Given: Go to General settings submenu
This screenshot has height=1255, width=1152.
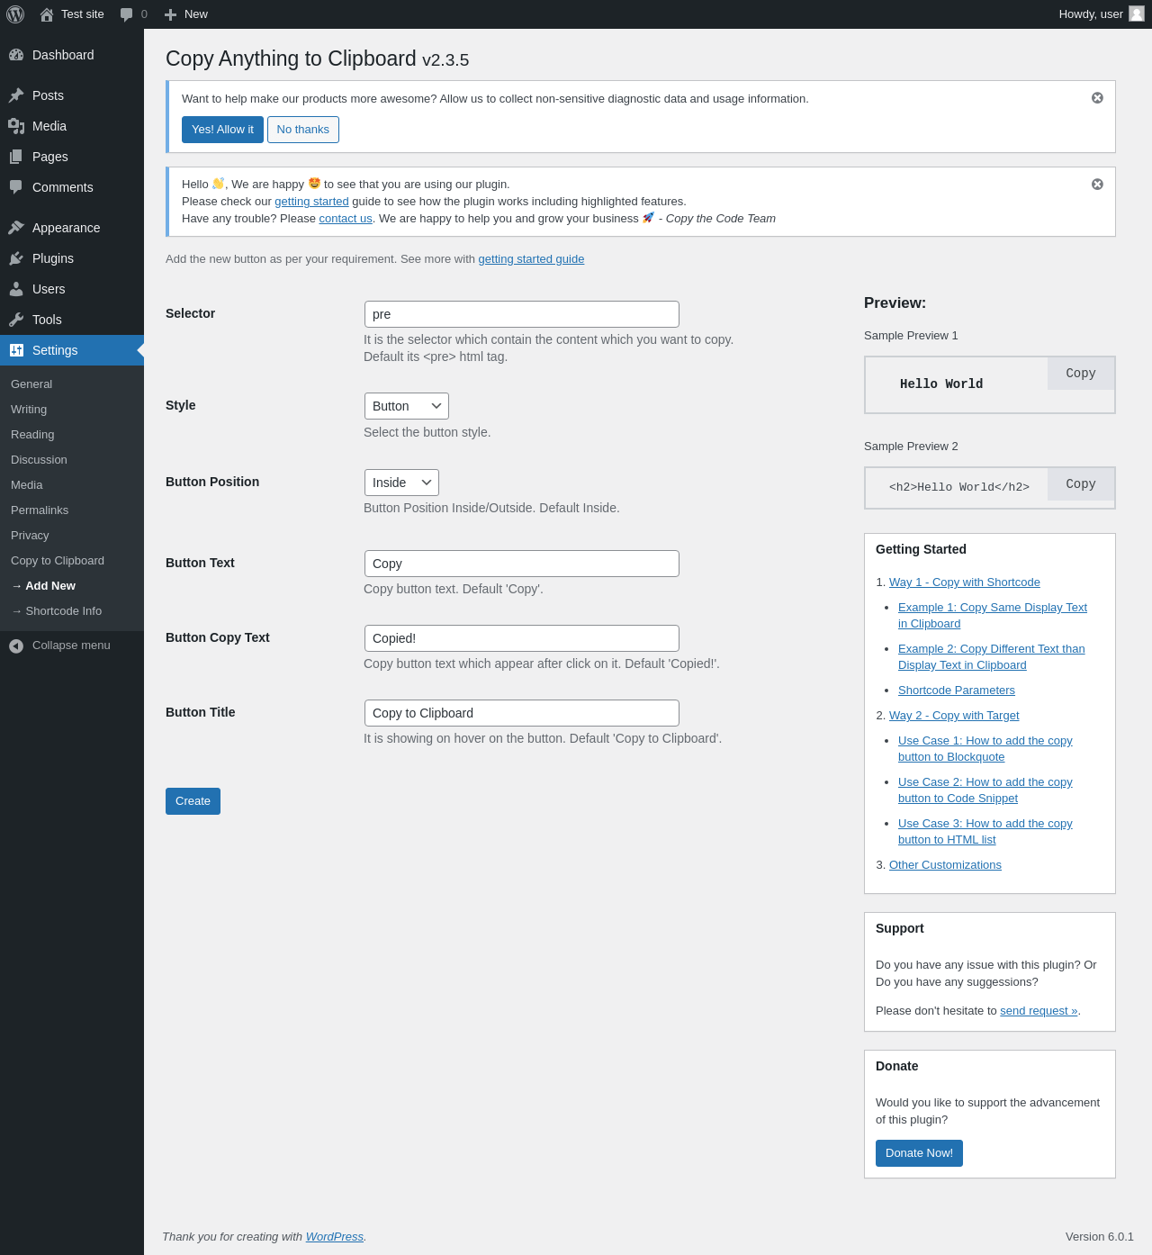Looking at the screenshot, I should (31, 384).
